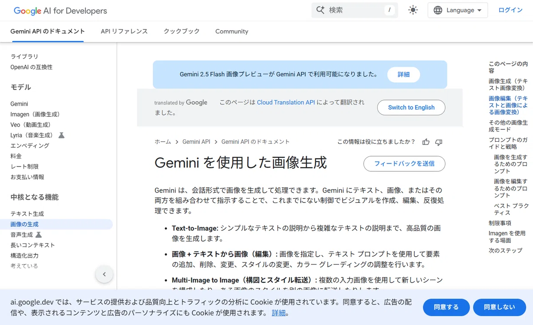Screen dimensions: 533x325
Task: Open 長いコンテキスト in the sidebar
Action: 33,245
